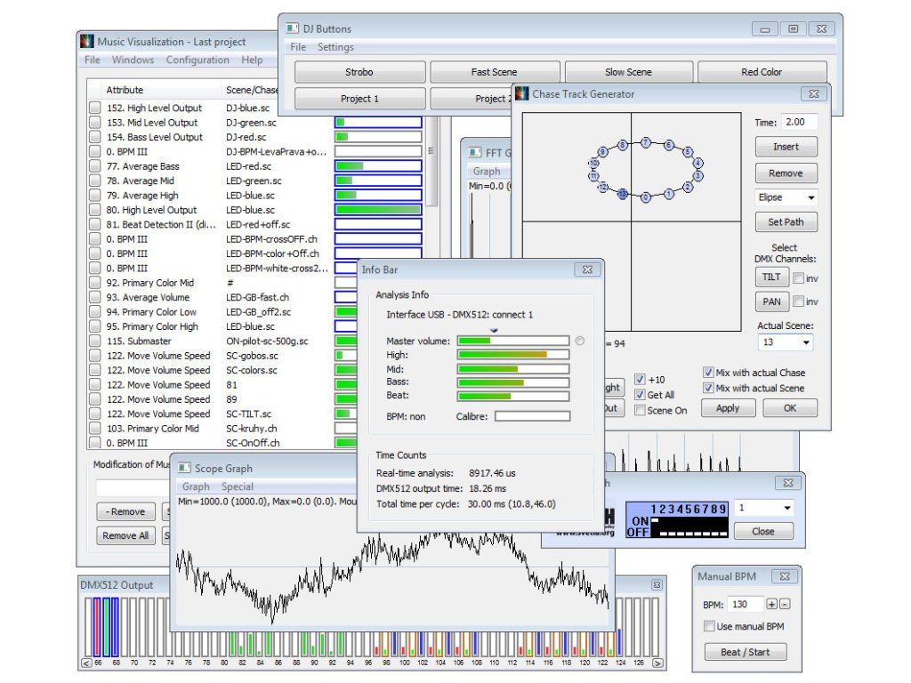The image size is (911, 683).
Task: Click the Music Visualization window title icon
Action: [x=87, y=41]
